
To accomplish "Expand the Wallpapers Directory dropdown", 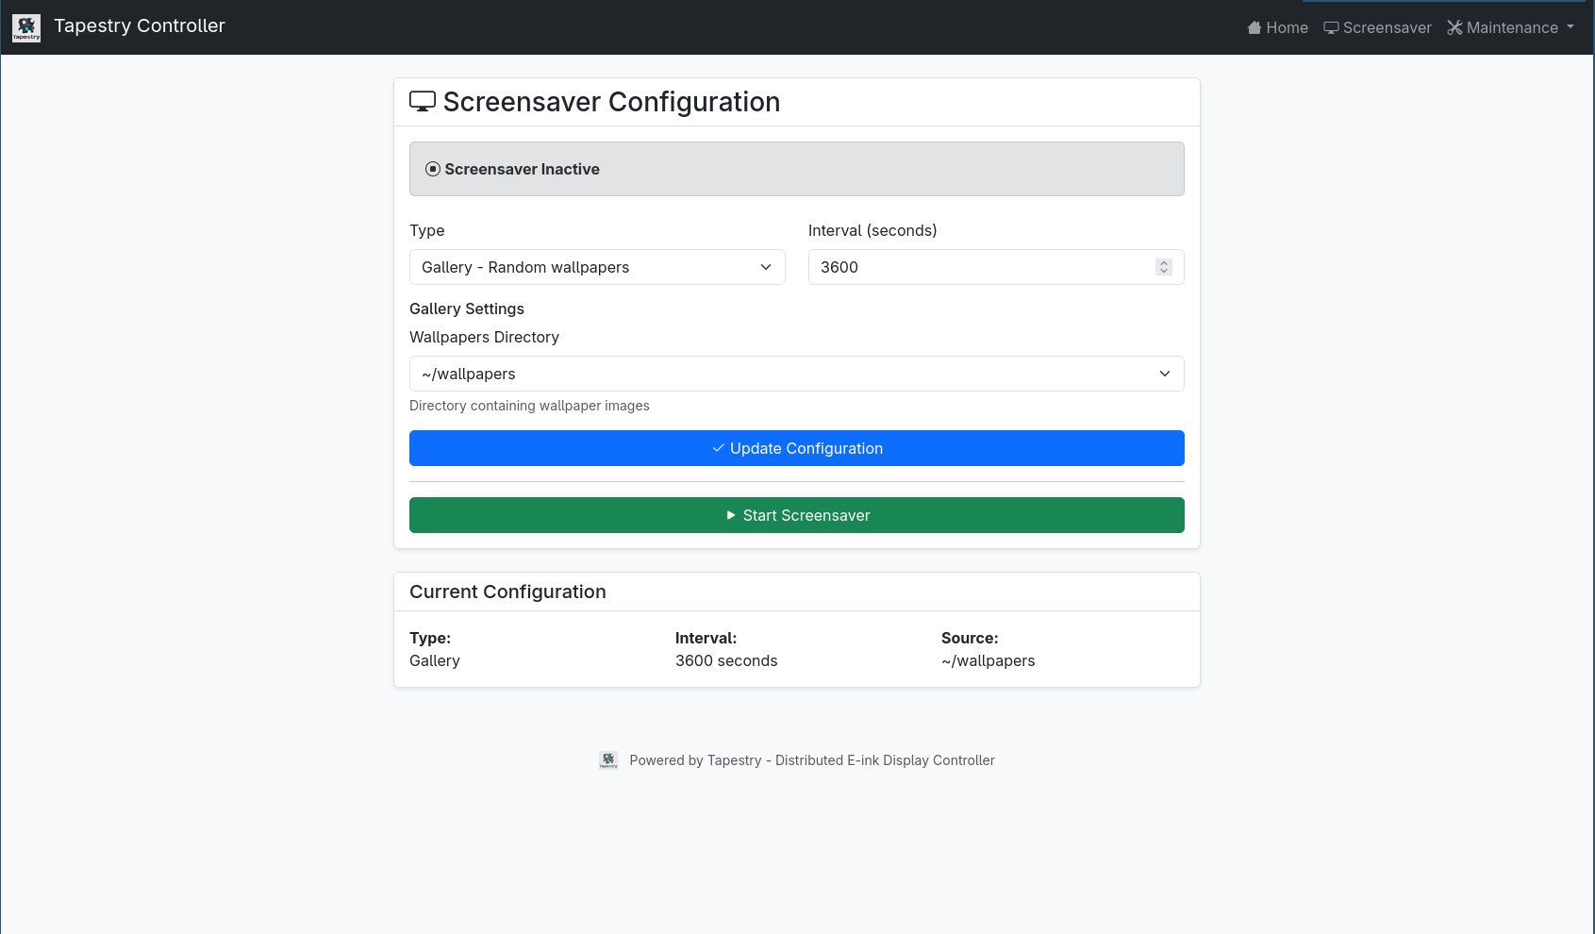I will (796, 374).
